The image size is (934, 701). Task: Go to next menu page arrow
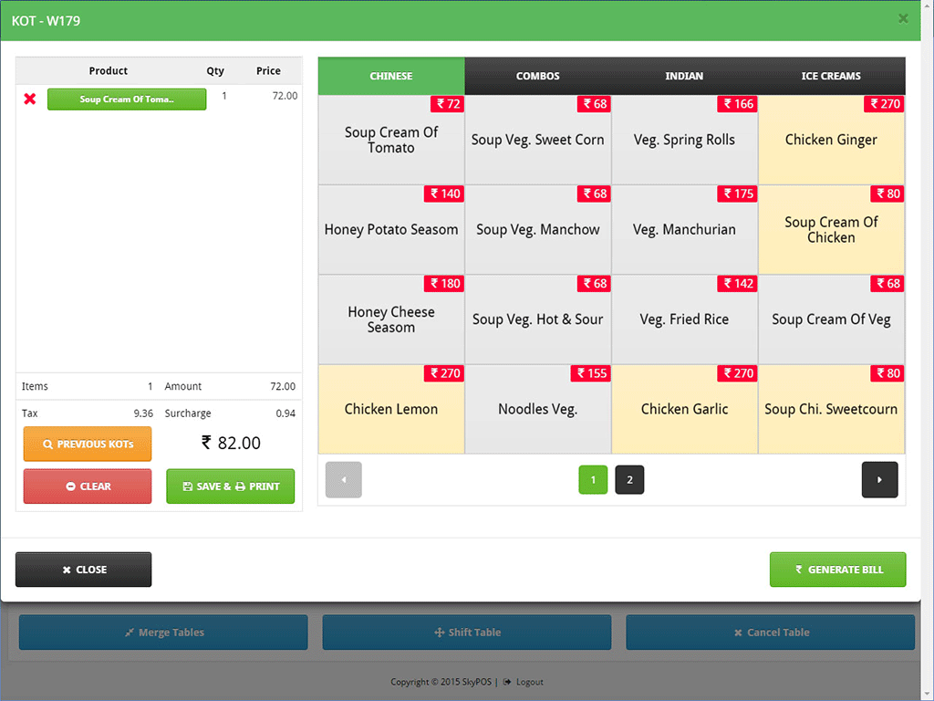879,480
